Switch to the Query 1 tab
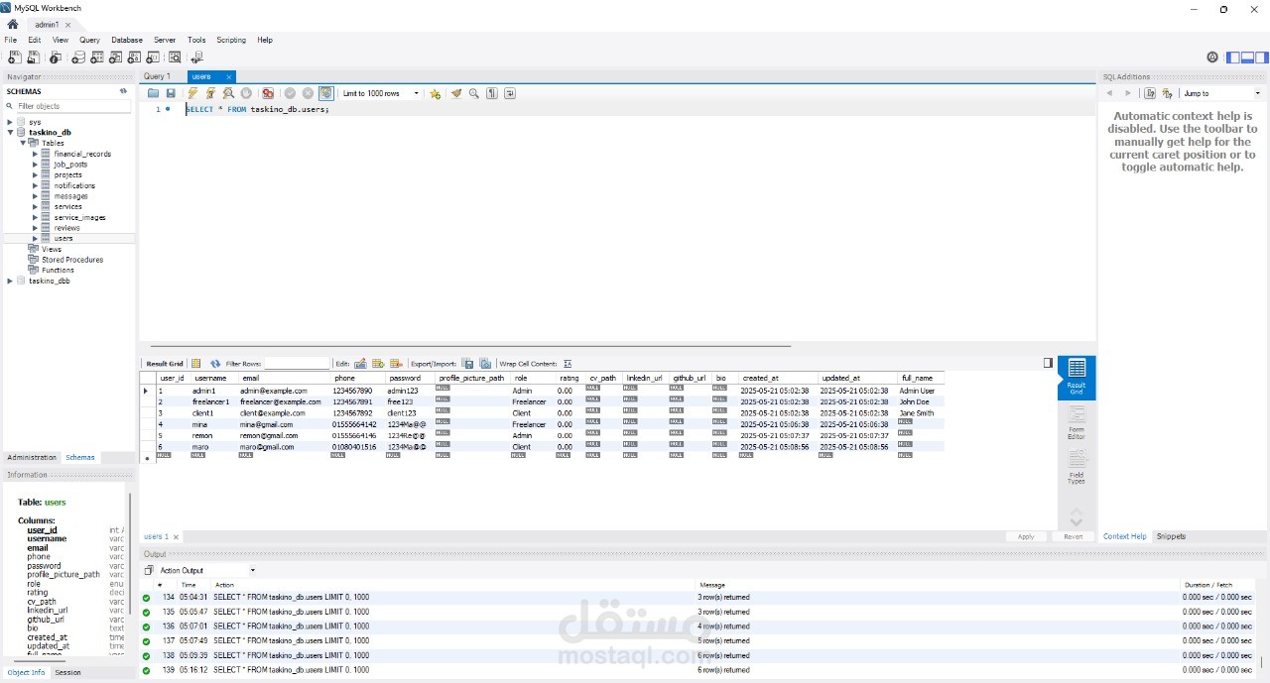The width and height of the screenshot is (1270, 683). pos(157,76)
